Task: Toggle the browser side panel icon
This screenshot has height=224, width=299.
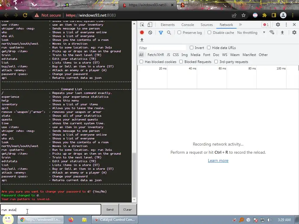Action: 274,15
